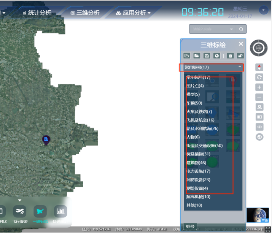Toggle the unlock padlock icon
This screenshot has height=233, width=272.
point(240,55)
